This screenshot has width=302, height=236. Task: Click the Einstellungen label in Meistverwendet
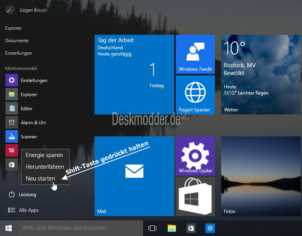click(x=34, y=80)
